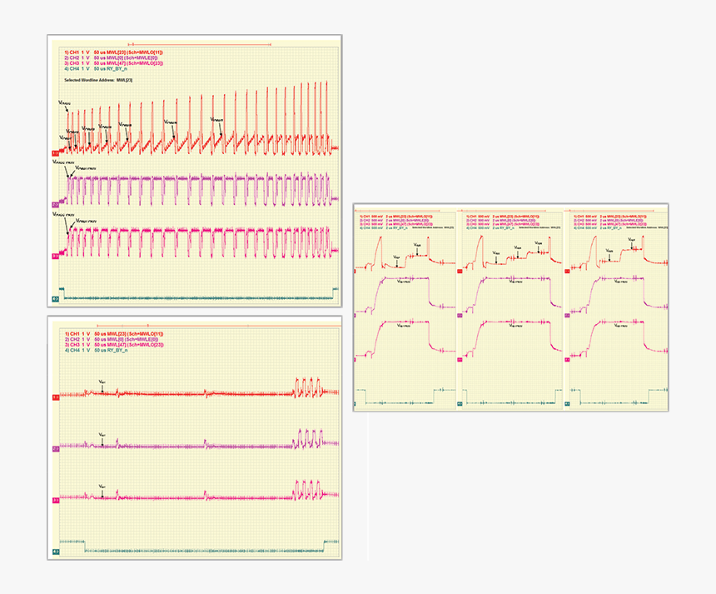The image size is (716, 594).
Task: Click the Vrd marker on bottom-left CH1 trace
Action: coord(102,382)
